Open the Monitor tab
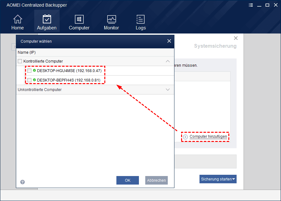 [x=111, y=22]
